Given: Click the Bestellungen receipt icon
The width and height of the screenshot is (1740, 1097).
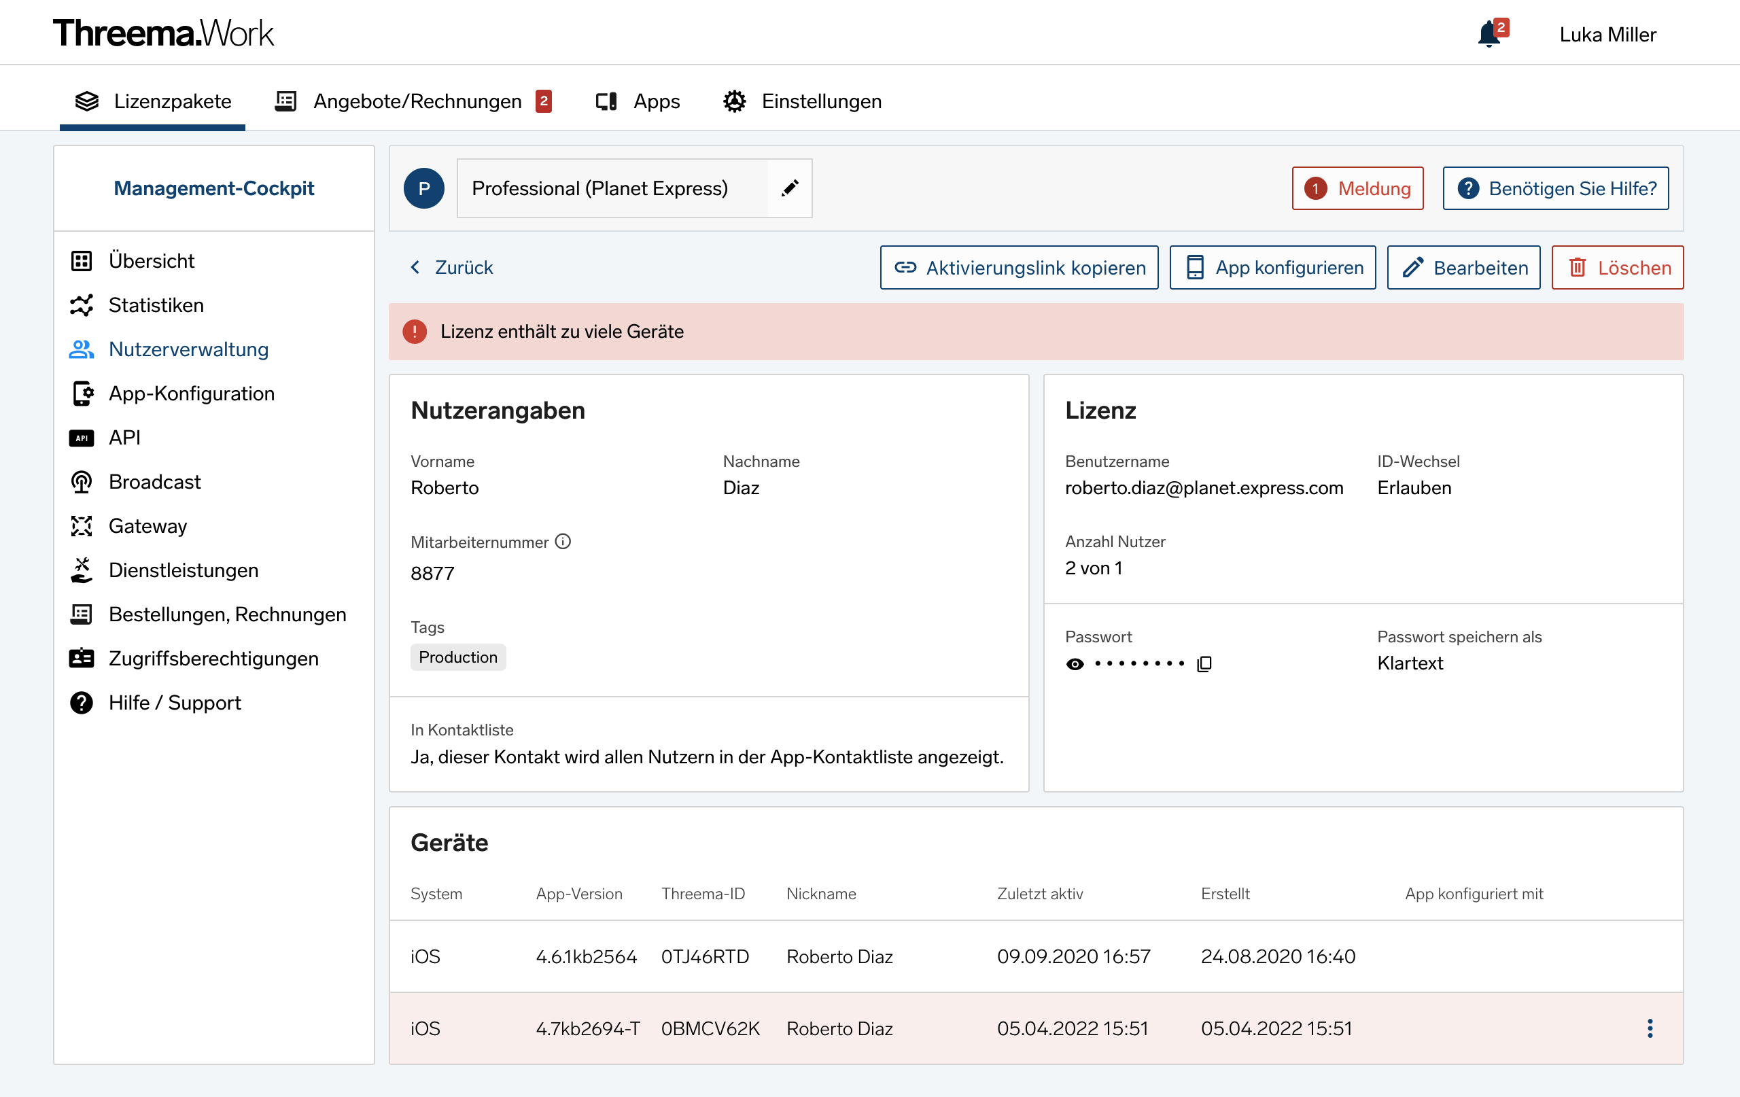Looking at the screenshot, I should (x=82, y=614).
